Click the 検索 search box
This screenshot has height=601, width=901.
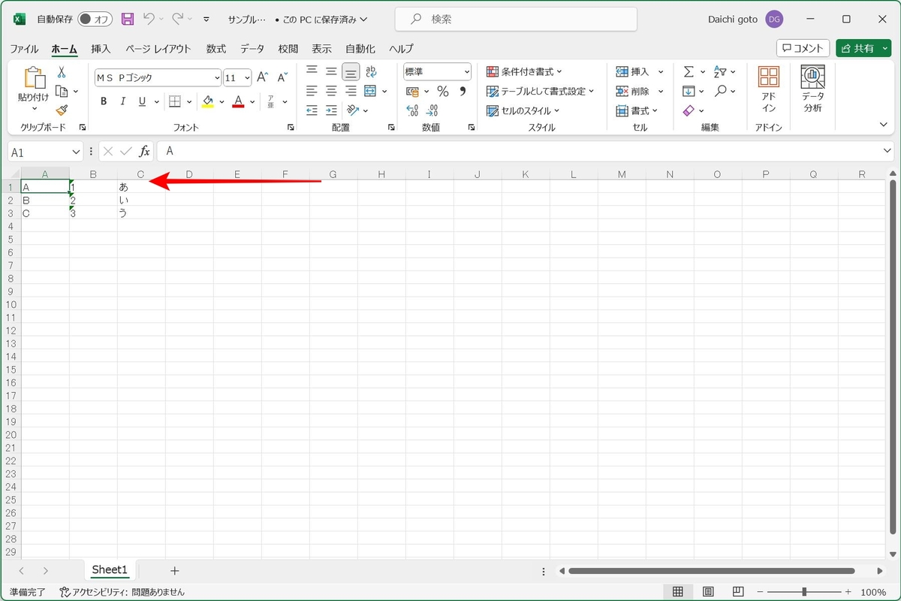pyautogui.click(x=516, y=19)
